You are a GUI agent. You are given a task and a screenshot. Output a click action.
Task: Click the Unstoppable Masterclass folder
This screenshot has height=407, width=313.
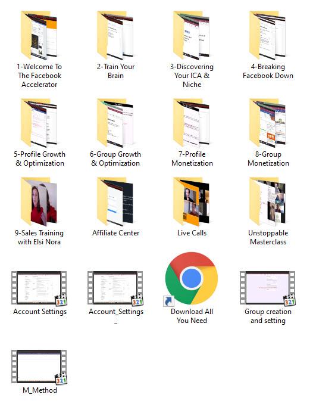(x=268, y=201)
